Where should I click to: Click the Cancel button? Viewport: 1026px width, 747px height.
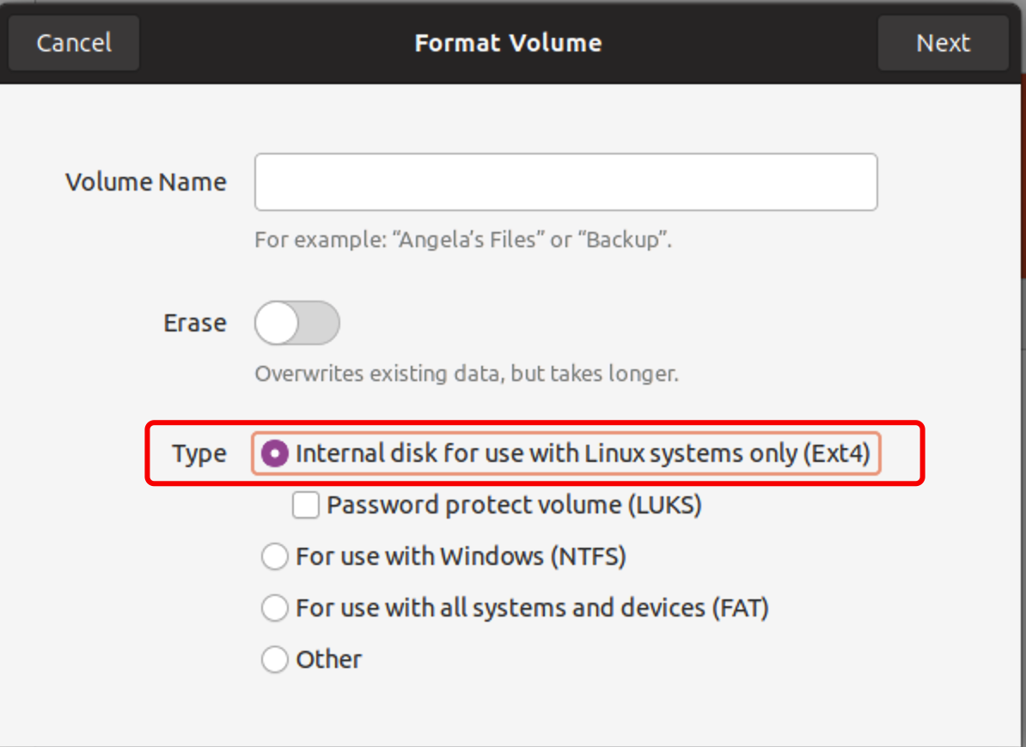74,43
